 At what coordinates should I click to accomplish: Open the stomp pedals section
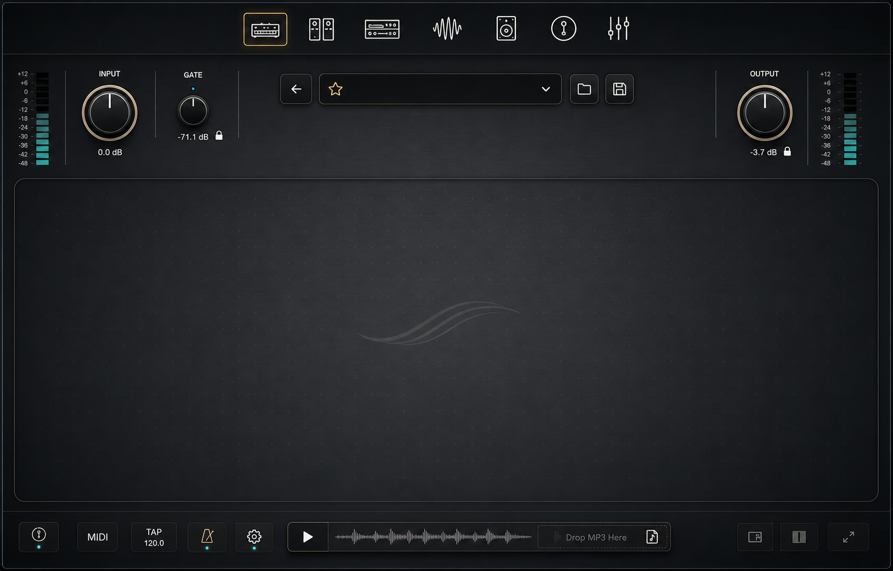321,29
